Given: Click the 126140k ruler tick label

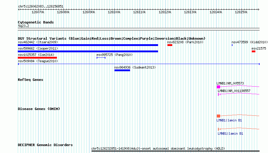Looking at the screenshot, I should [216, 12].
